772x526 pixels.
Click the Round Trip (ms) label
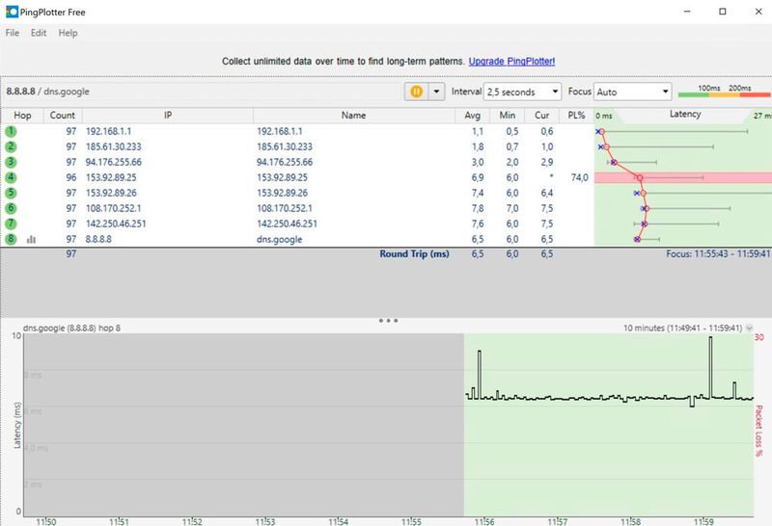click(x=414, y=254)
